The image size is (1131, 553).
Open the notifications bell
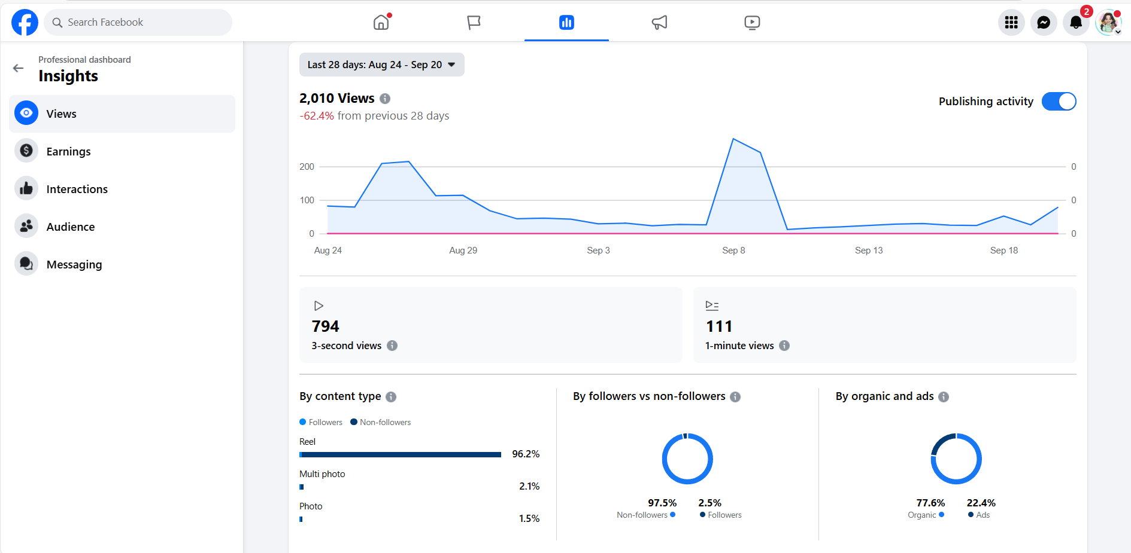point(1076,23)
